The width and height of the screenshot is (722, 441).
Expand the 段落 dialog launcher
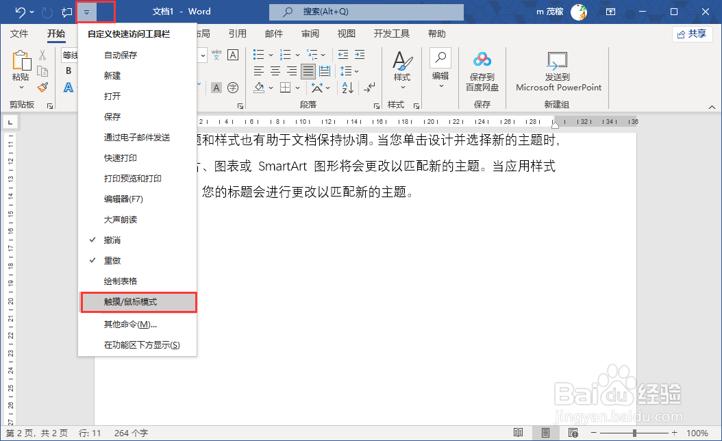tap(377, 105)
